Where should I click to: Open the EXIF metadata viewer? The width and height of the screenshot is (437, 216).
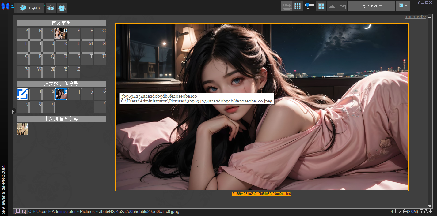pyautogui.click(x=342, y=6)
